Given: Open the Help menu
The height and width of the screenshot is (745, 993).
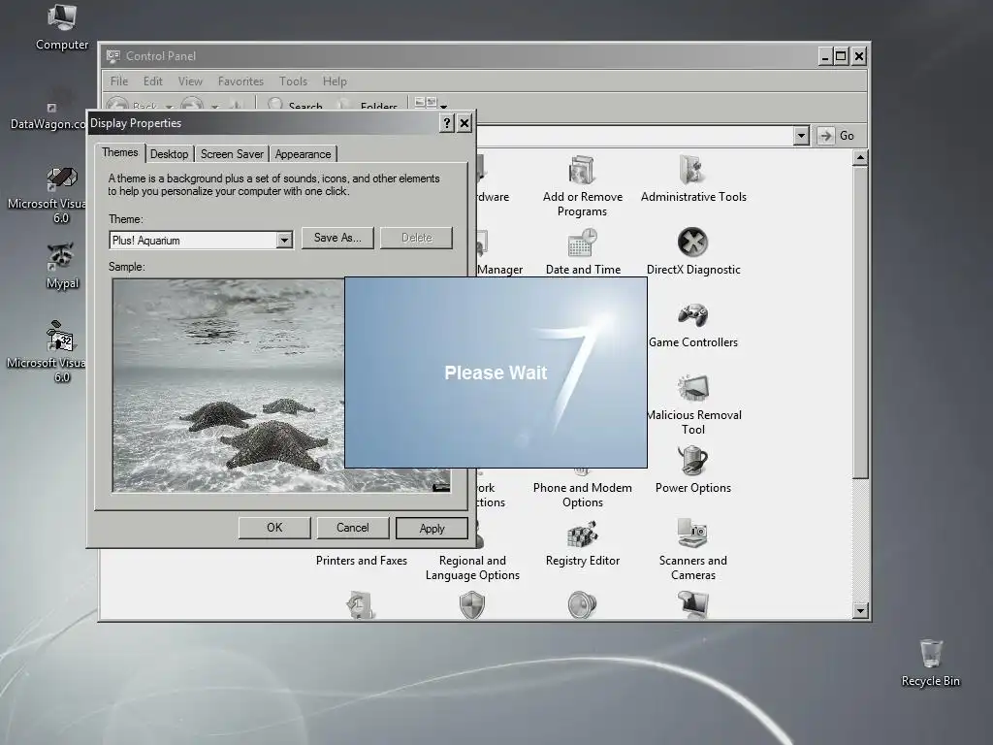Looking at the screenshot, I should [335, 81].
